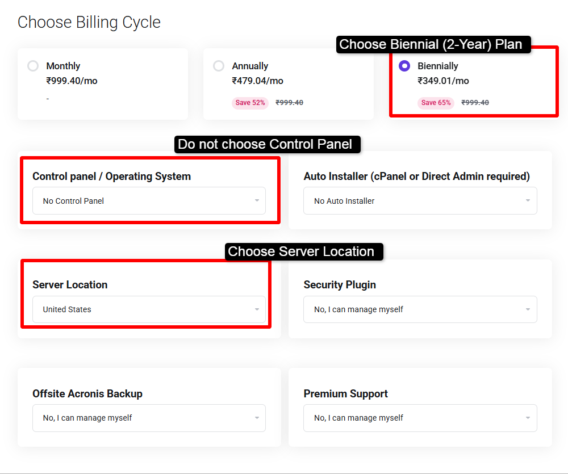Click the ₹999.40/mo Monthly price
The image size is (568, 474).
pyautogui.click(x=72, y=81)
